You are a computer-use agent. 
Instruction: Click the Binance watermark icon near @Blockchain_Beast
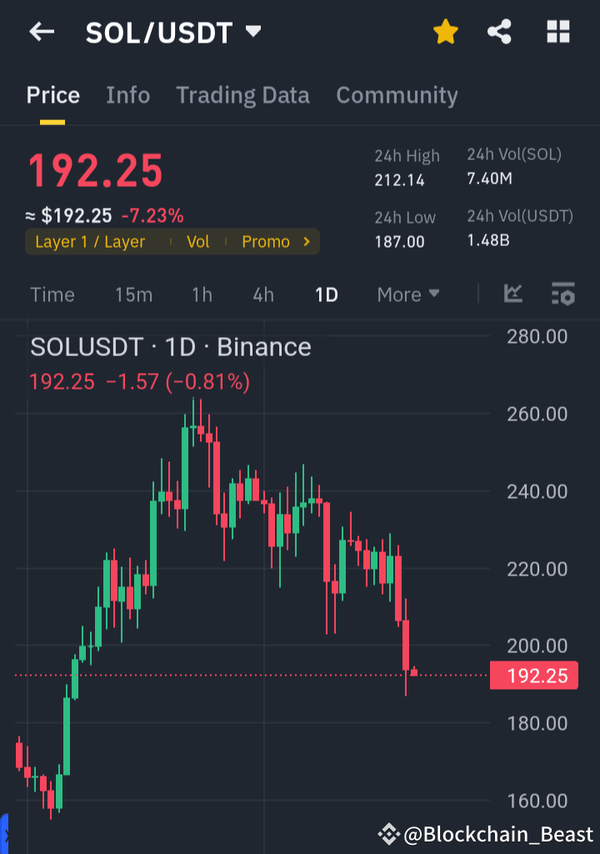click(388, 832)
